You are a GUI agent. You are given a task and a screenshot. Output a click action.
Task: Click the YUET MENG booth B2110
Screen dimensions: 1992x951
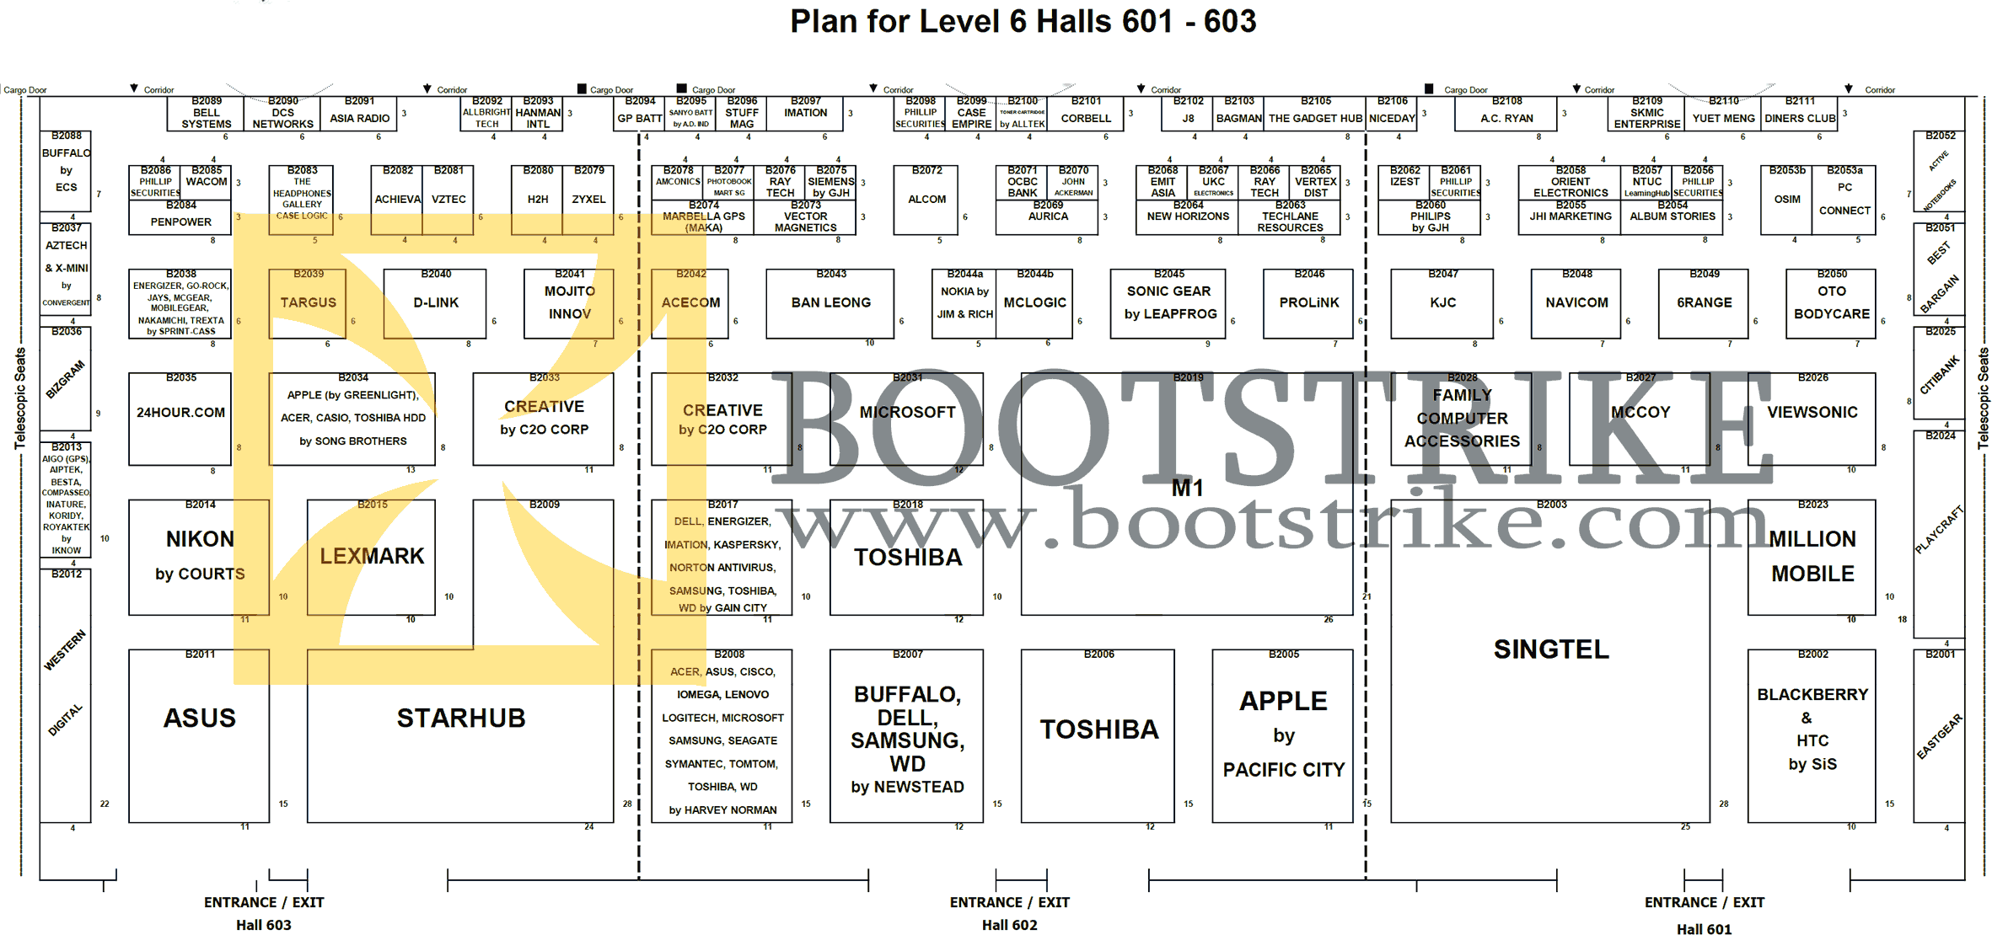pyautogui.click(x=1723, y=114)
